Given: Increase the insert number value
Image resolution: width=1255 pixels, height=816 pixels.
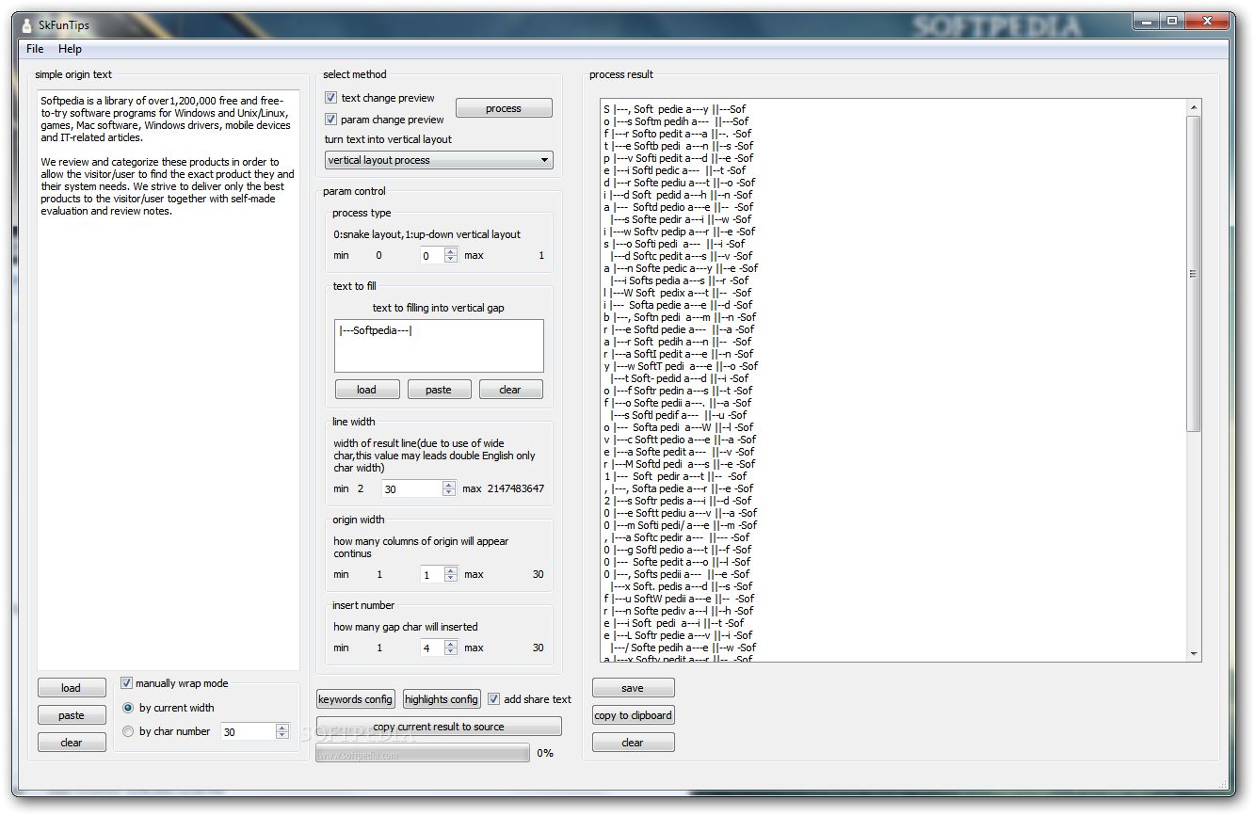Looking at the screenshot, I should point(451,644).
